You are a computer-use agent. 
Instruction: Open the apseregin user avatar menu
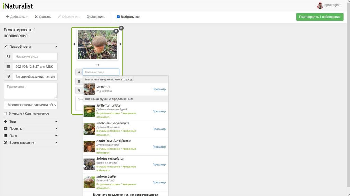(x=320, y=5)
